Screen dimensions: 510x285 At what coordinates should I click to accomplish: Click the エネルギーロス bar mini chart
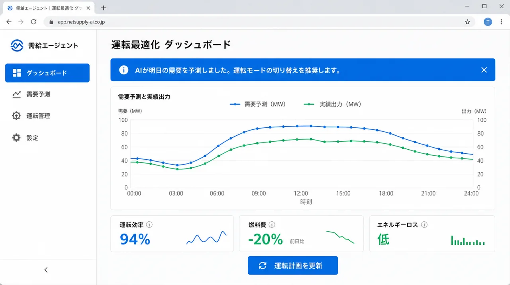click(x=468, y=240)
